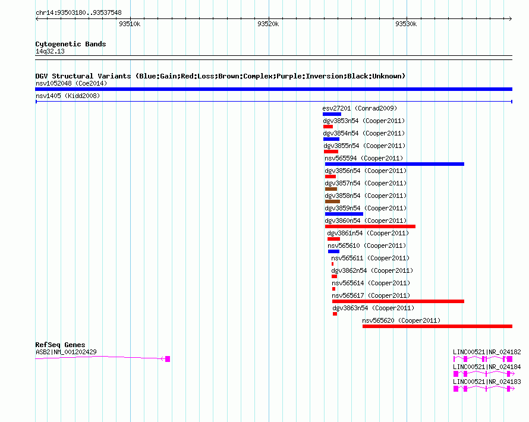Select the LINC00521|NR_024183 transcript glyph
Viewport: 529px width, 422px height.
tap(484, 389)
